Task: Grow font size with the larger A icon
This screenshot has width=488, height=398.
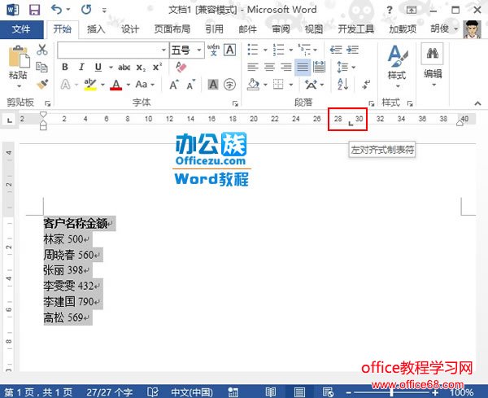Action: [x=174, y=85]
